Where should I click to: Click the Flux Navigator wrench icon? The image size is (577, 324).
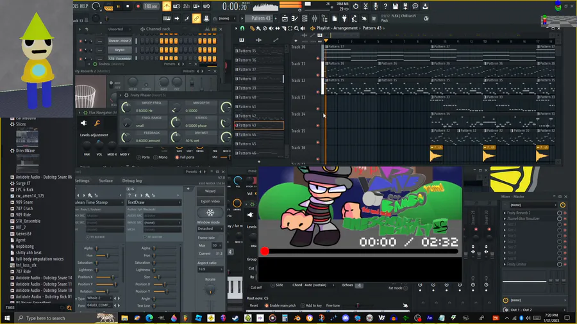pos(97,124)
